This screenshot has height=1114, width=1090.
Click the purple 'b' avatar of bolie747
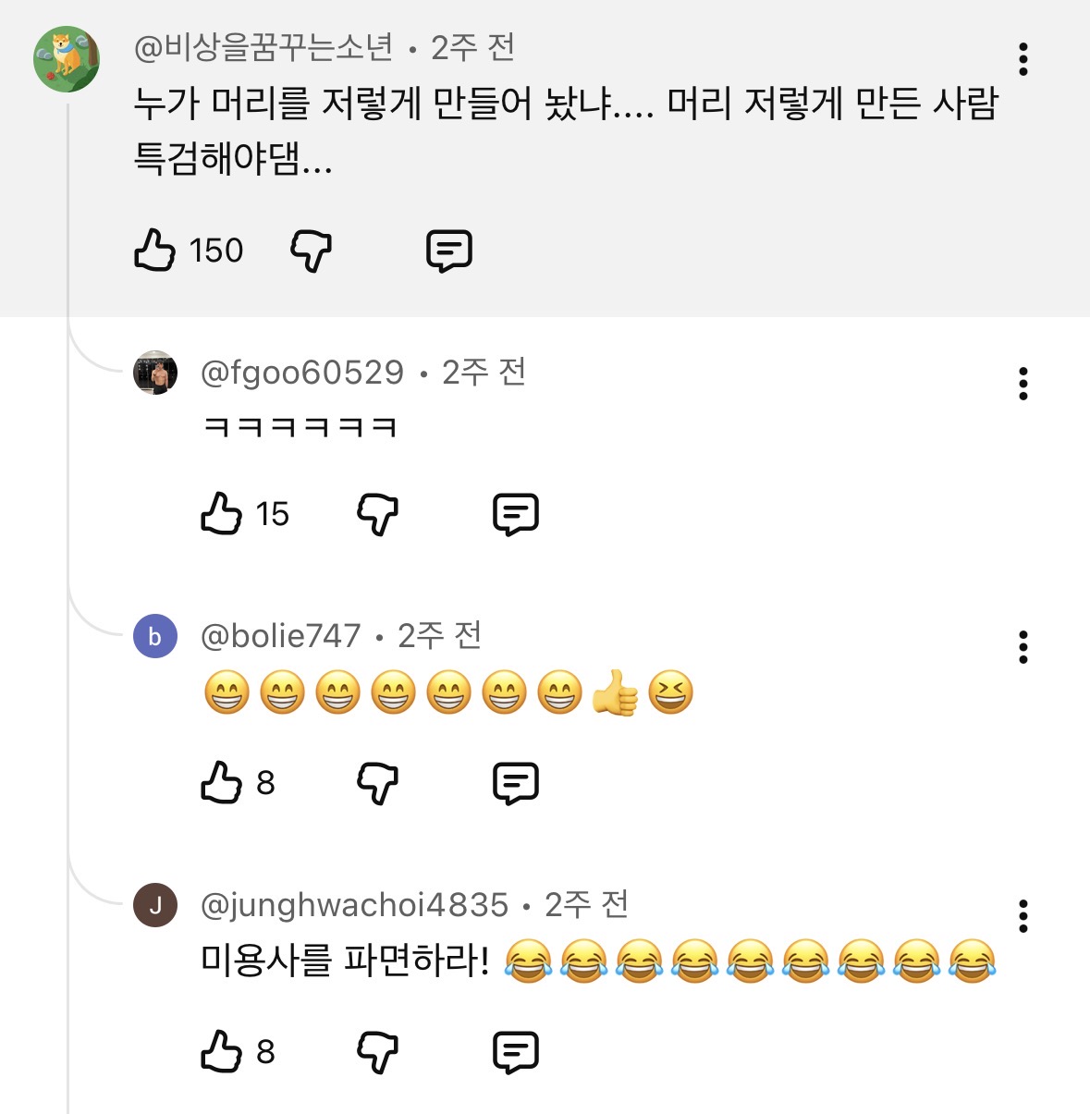coord(155,637)
